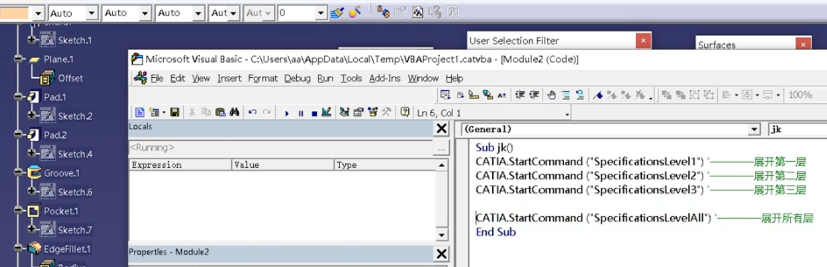Click the Outdent icon in Edit toolbar
Image resolution: width=827 pixels, height=267 pixels.
click(x=534, y=95)
